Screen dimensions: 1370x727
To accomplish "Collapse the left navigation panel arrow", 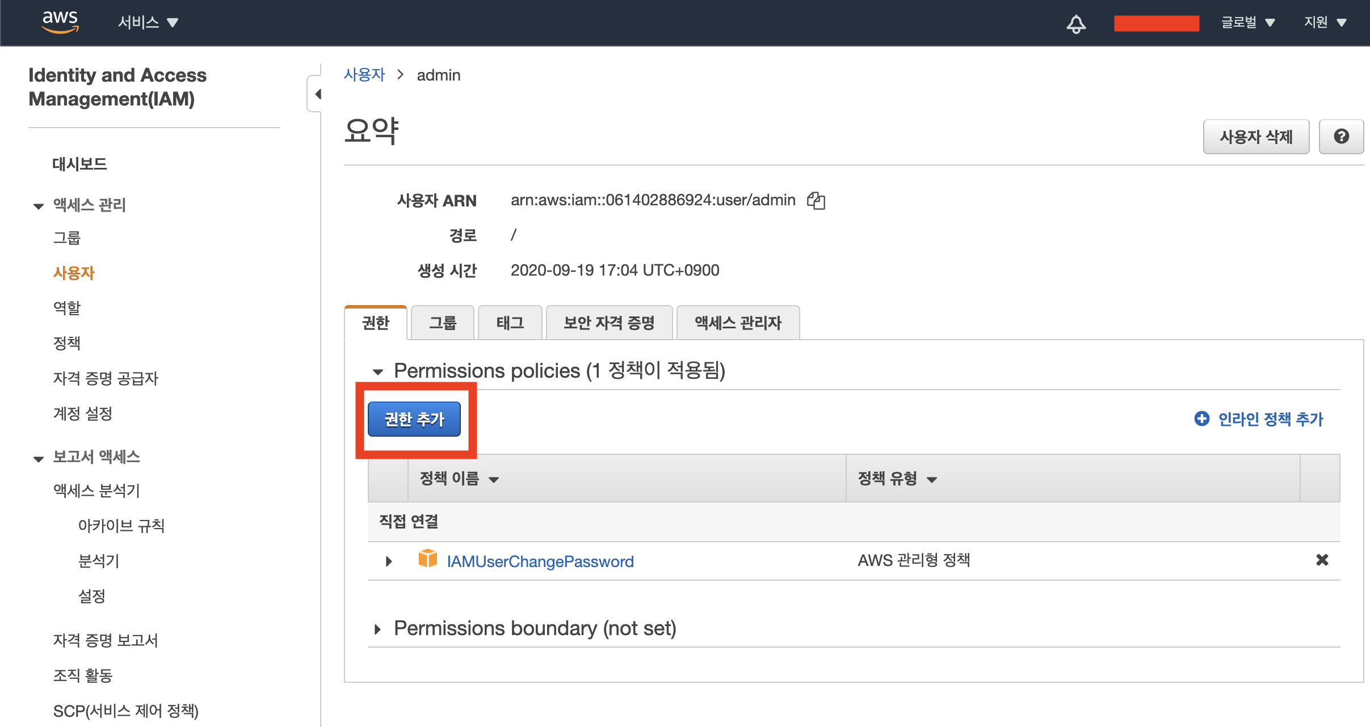I will 317,94.
